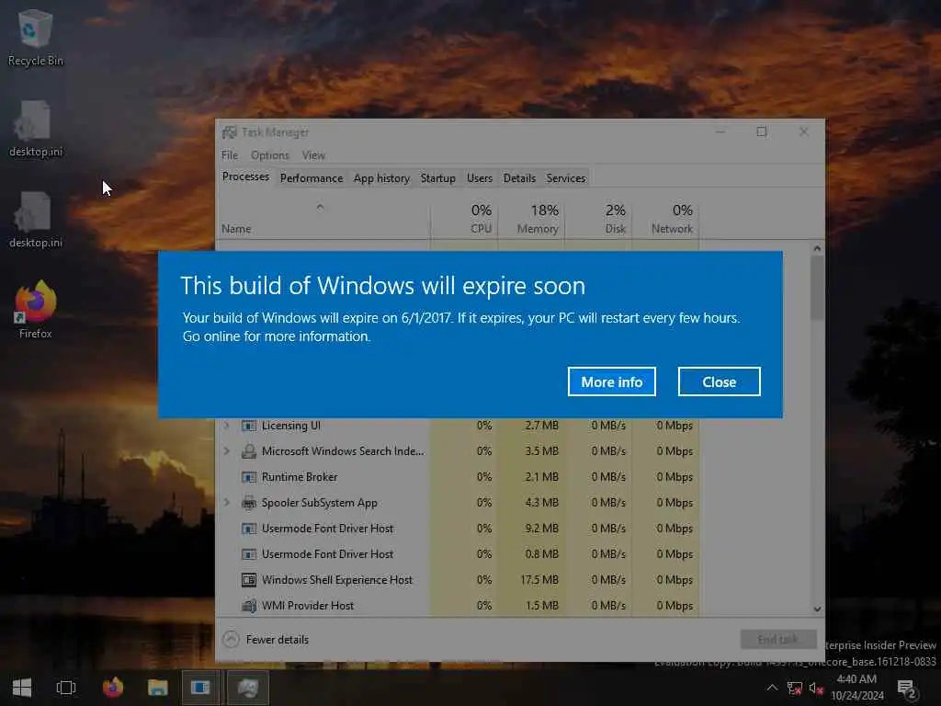941x706 pixels.
Task: Show hidden system tray icons
Action: pos(772,688)
